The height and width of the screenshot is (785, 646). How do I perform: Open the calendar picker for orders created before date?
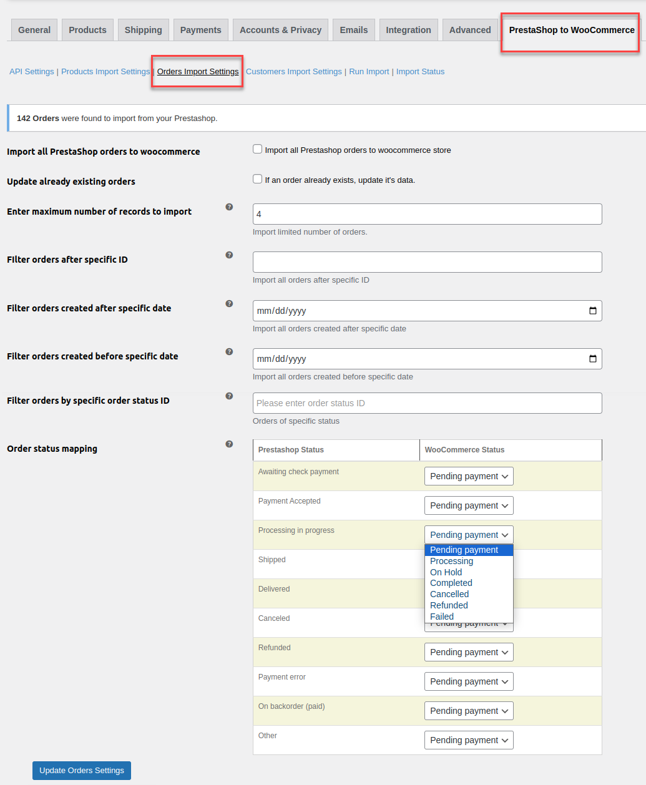(592, 358)
